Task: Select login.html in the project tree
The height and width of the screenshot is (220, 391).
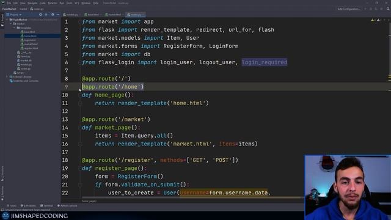Action: pos(30,40)
